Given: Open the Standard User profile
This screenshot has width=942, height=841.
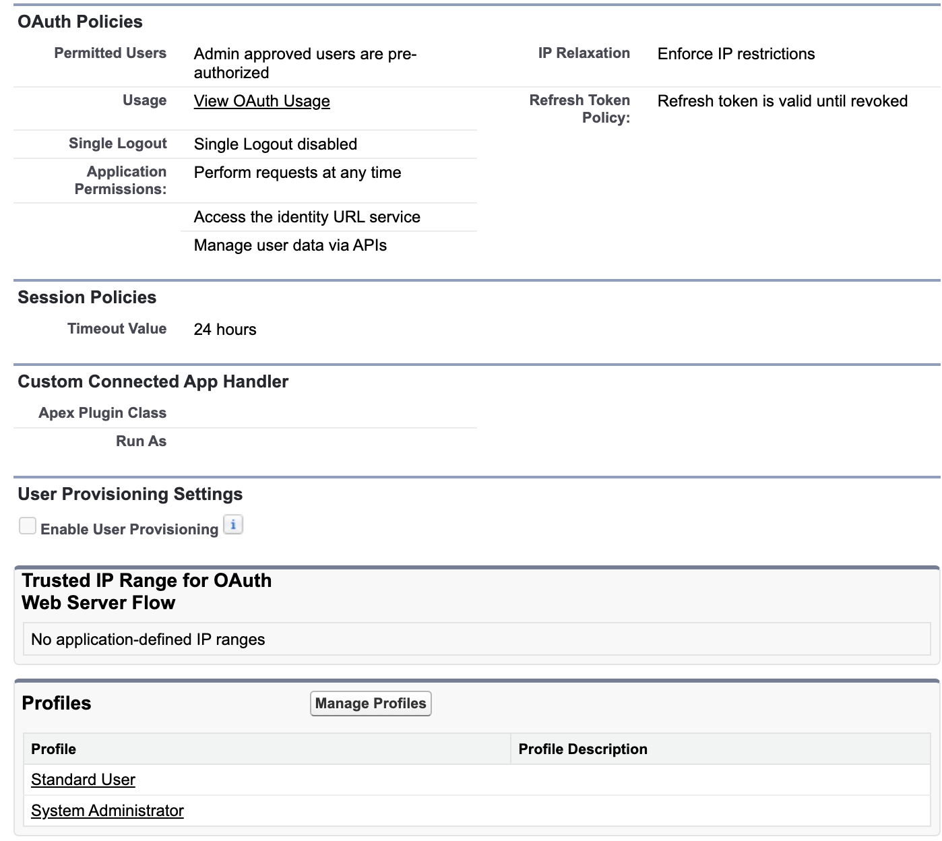Looking at the screenshot, I should 82,780.
